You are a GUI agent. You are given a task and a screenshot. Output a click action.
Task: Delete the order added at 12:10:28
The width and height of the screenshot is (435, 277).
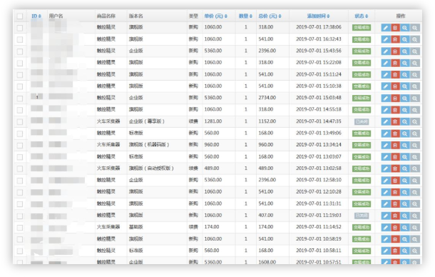click(395, 192)
